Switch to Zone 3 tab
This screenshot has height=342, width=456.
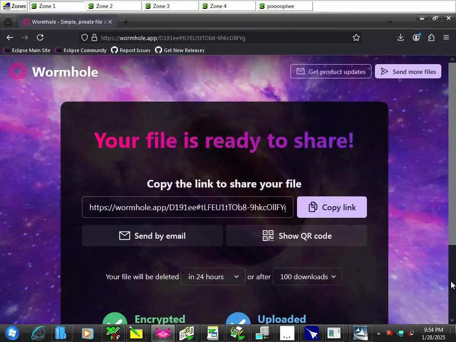(x=171, y=6)
